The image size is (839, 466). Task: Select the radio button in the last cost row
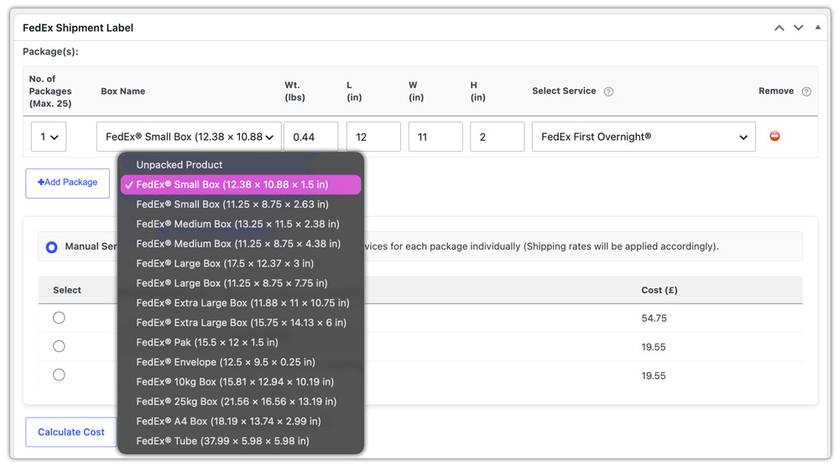point(59,375)
